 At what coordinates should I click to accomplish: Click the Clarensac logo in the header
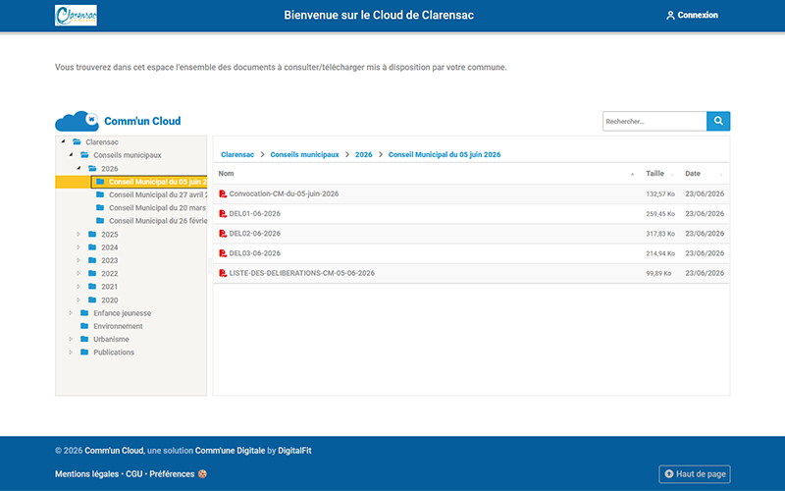tap(76, 15)
